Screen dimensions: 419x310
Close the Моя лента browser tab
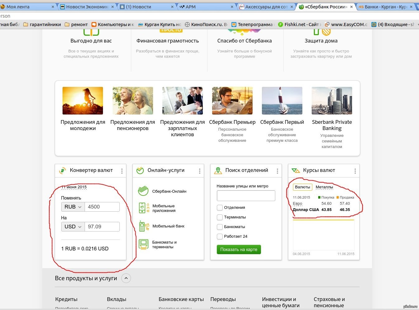tap(53, 7)
